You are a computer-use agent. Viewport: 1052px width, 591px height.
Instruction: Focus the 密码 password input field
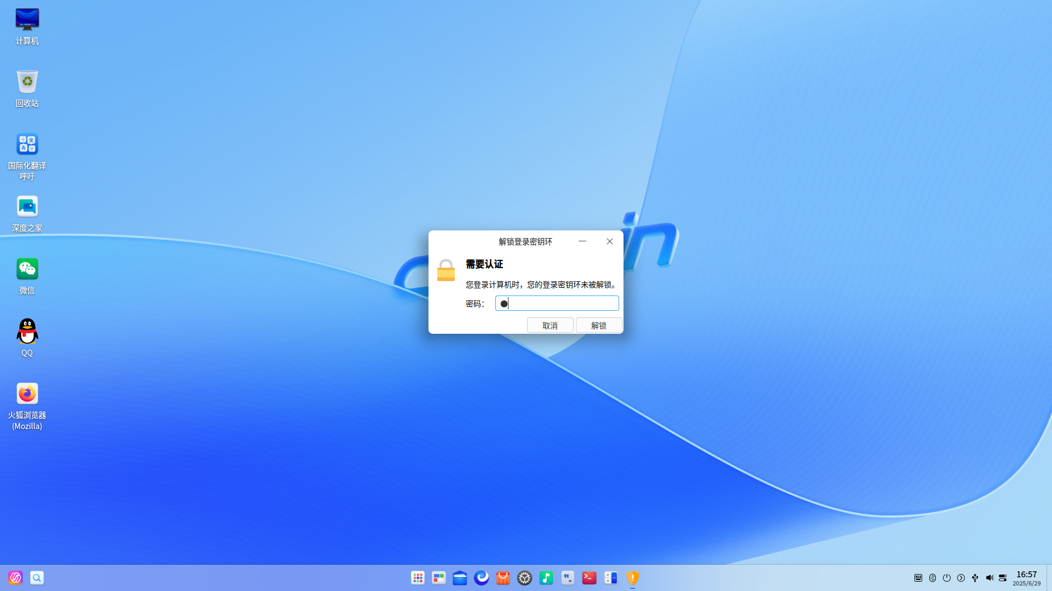[x=557, y=304]
